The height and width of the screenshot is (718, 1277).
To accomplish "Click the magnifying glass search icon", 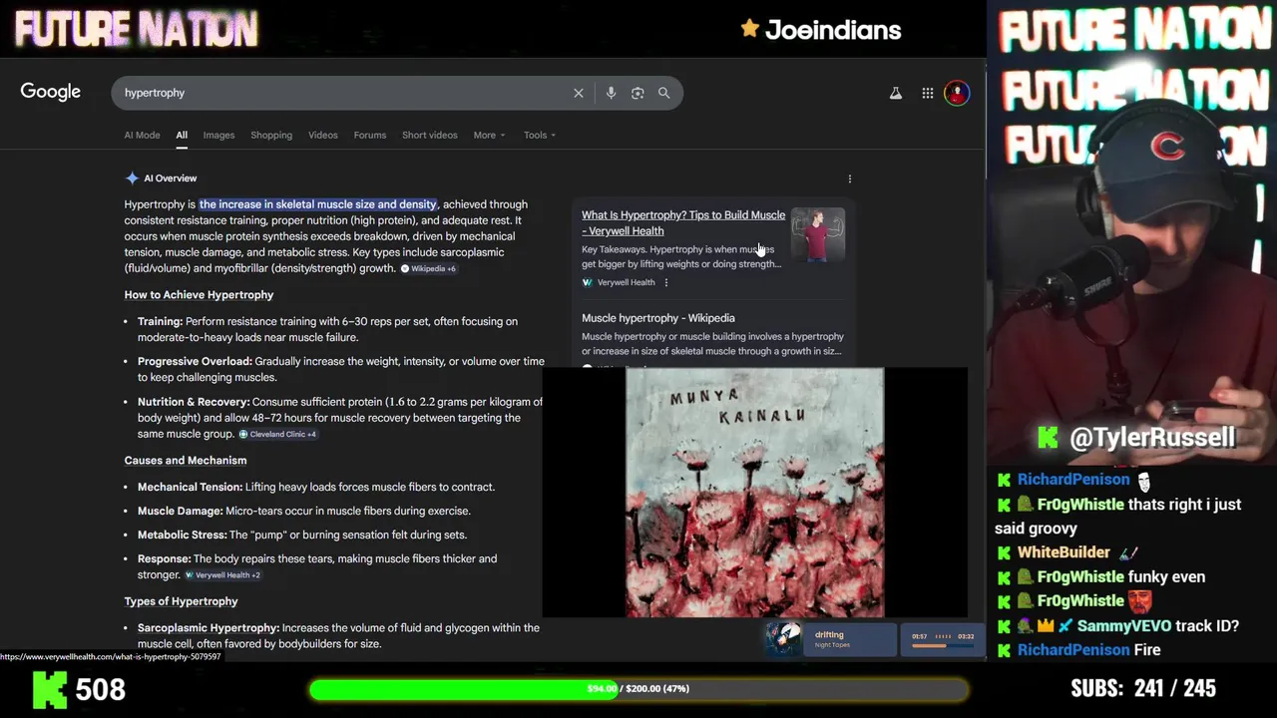I will point(663,93).
